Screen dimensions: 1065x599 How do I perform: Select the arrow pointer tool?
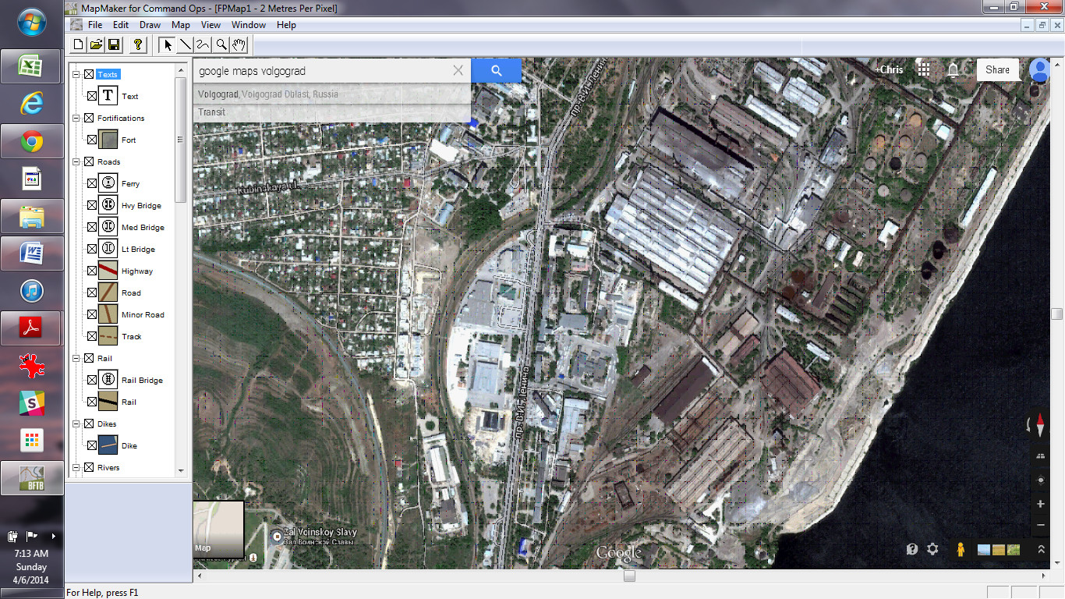(168, 44)
